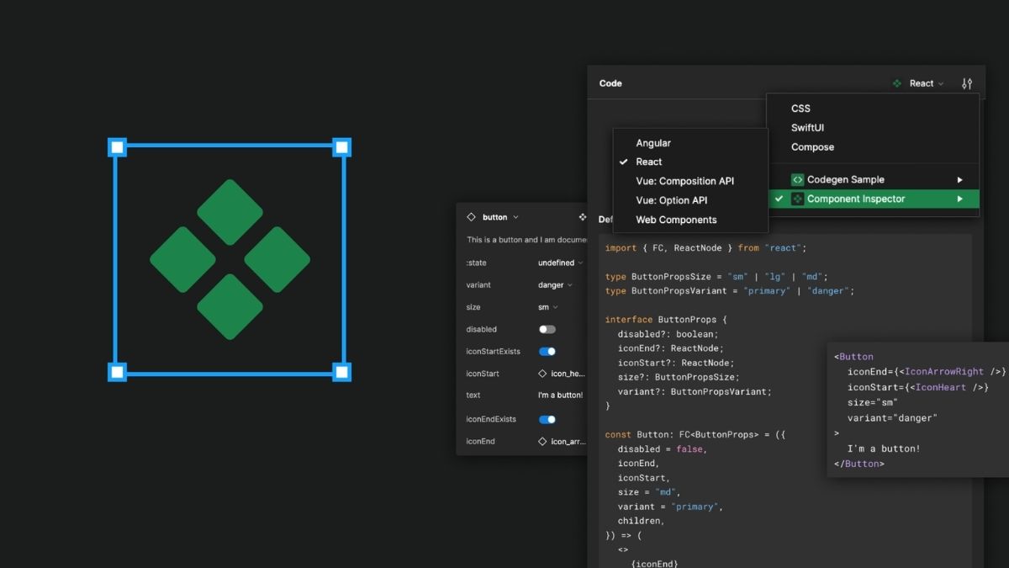Click the size="sm" snippet line

pos(873,402)
